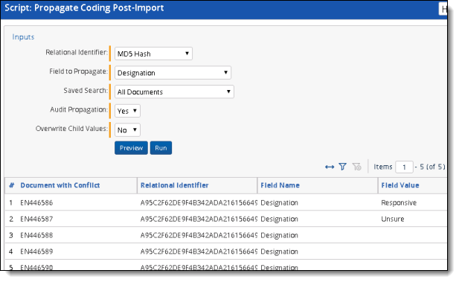Sort by Field Name column header
The height and width of the screenshot is (282, 459).
pos(280,185)
